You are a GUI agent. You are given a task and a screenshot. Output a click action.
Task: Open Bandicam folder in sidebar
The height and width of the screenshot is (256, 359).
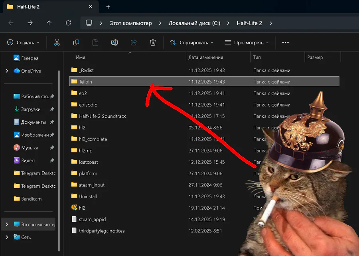(28, 199)
